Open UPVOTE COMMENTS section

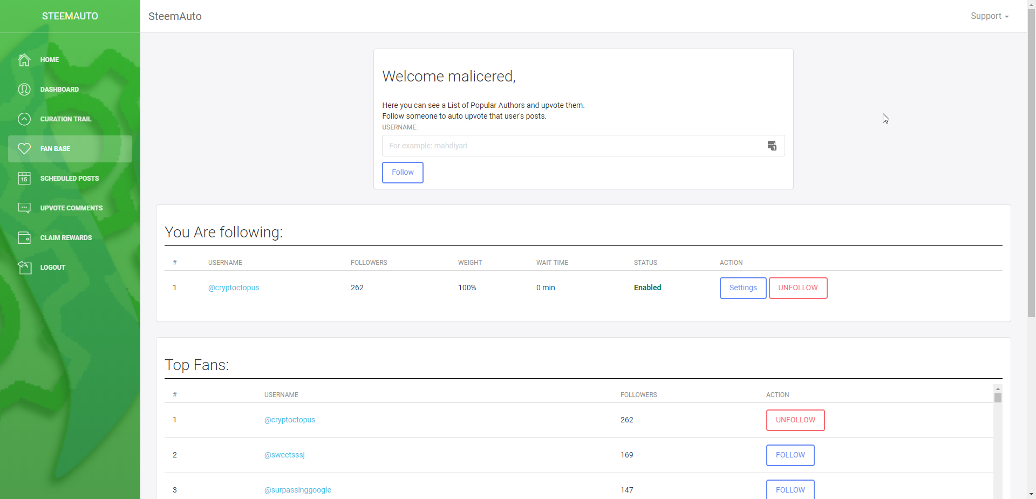(70, 208)
